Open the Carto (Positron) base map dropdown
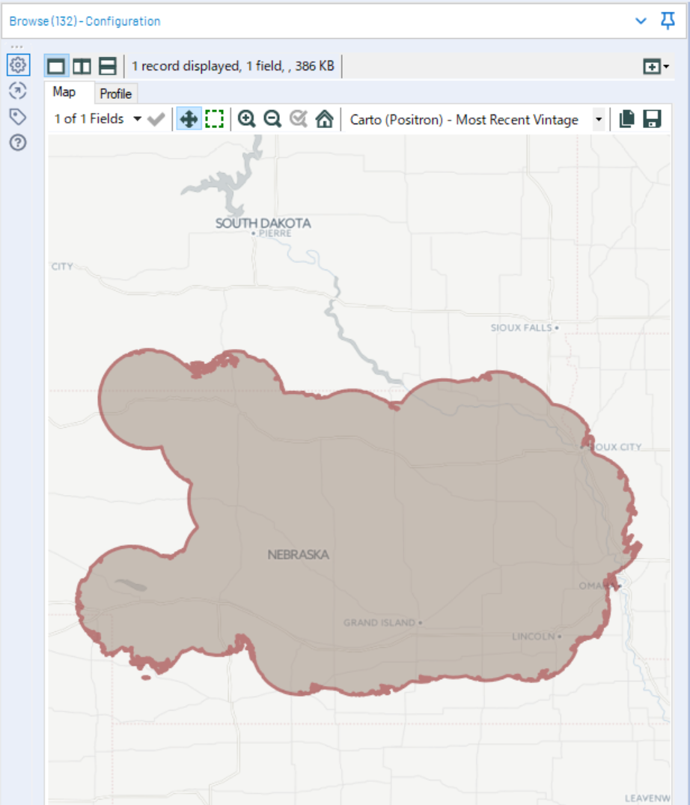 (598, 120)
